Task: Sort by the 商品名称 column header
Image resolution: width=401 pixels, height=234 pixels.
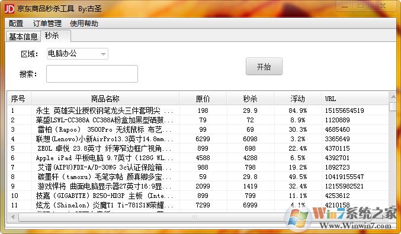Action: coord(105,99)
